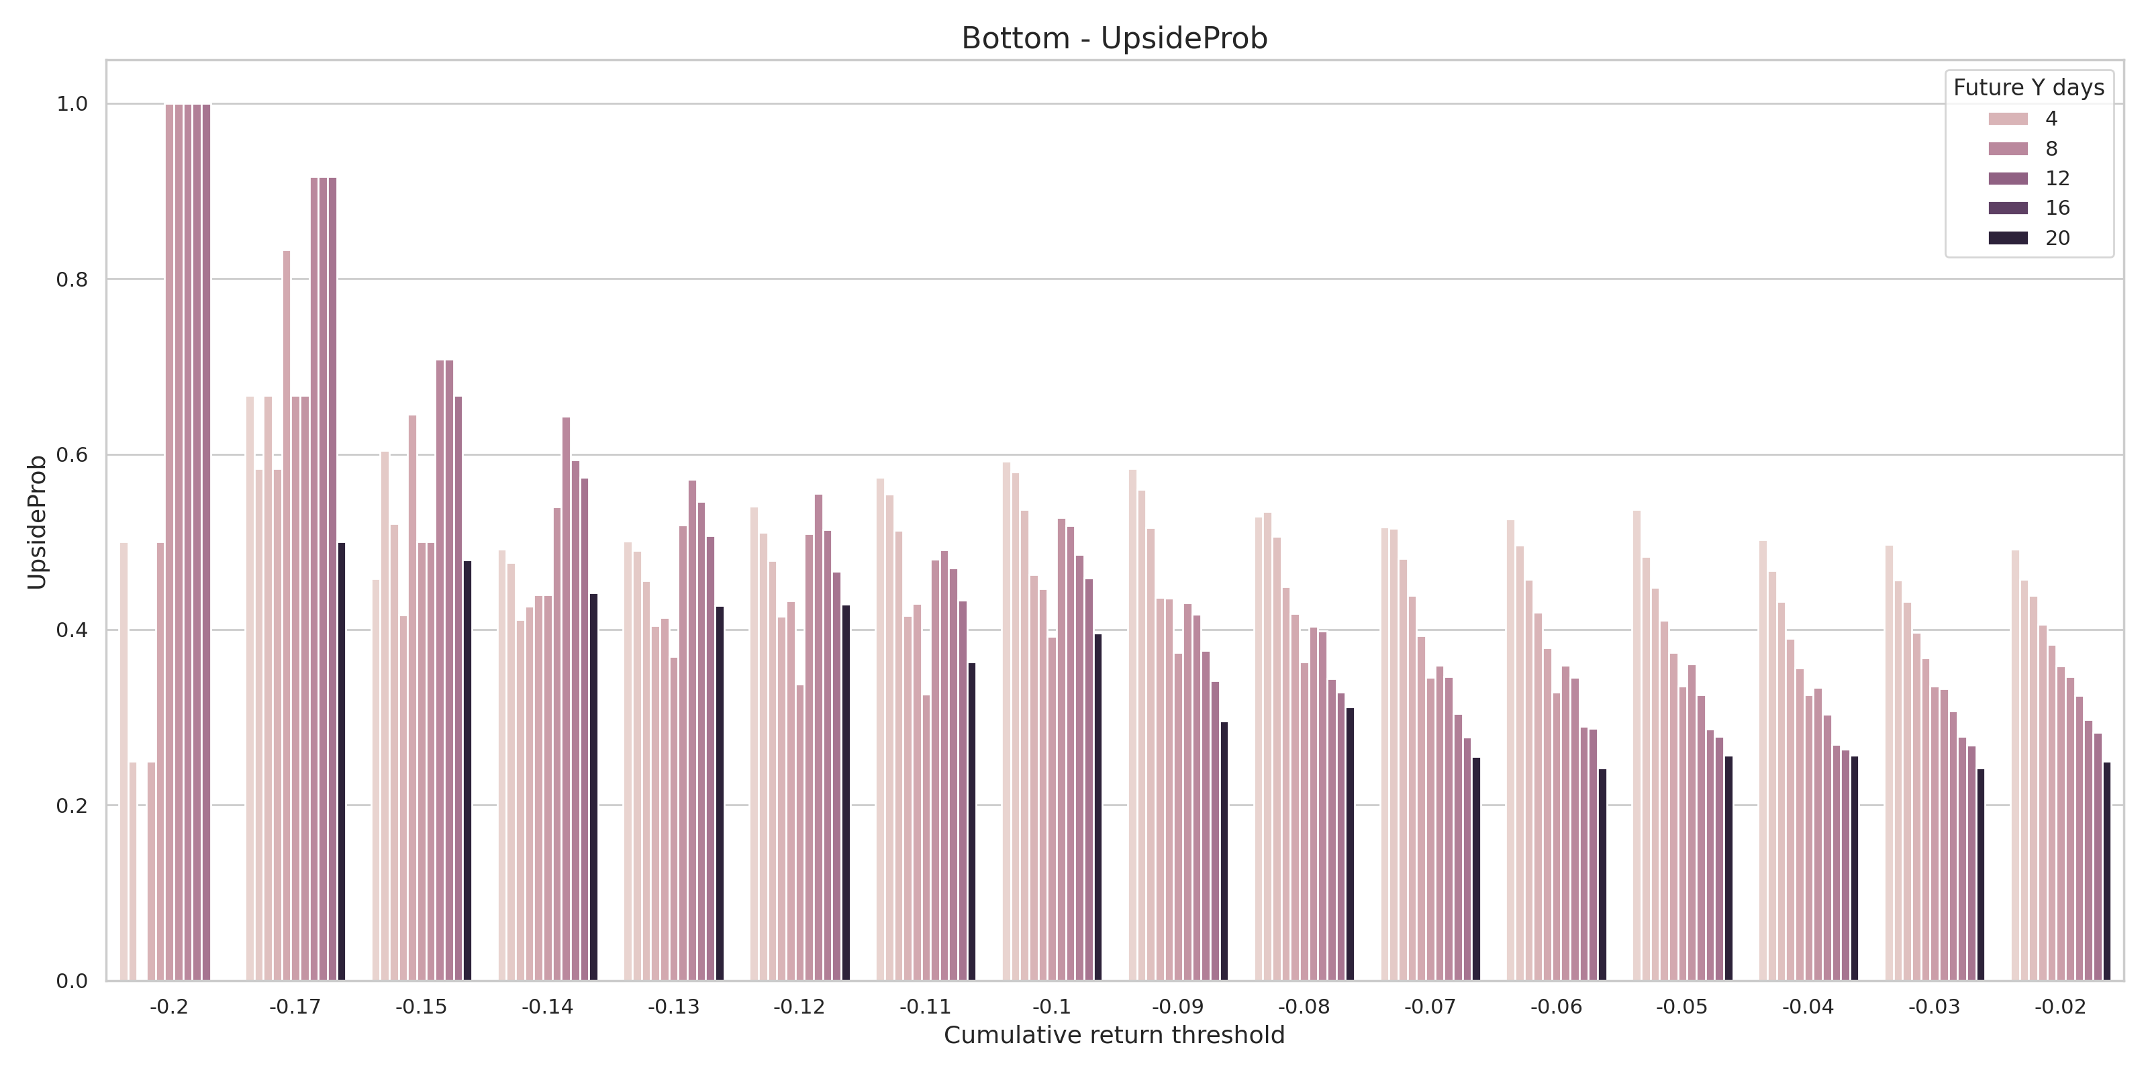This screenshot has width=2148, height=1074.
Task: Click the legend label text '20'
Action: click(2057, 238)
